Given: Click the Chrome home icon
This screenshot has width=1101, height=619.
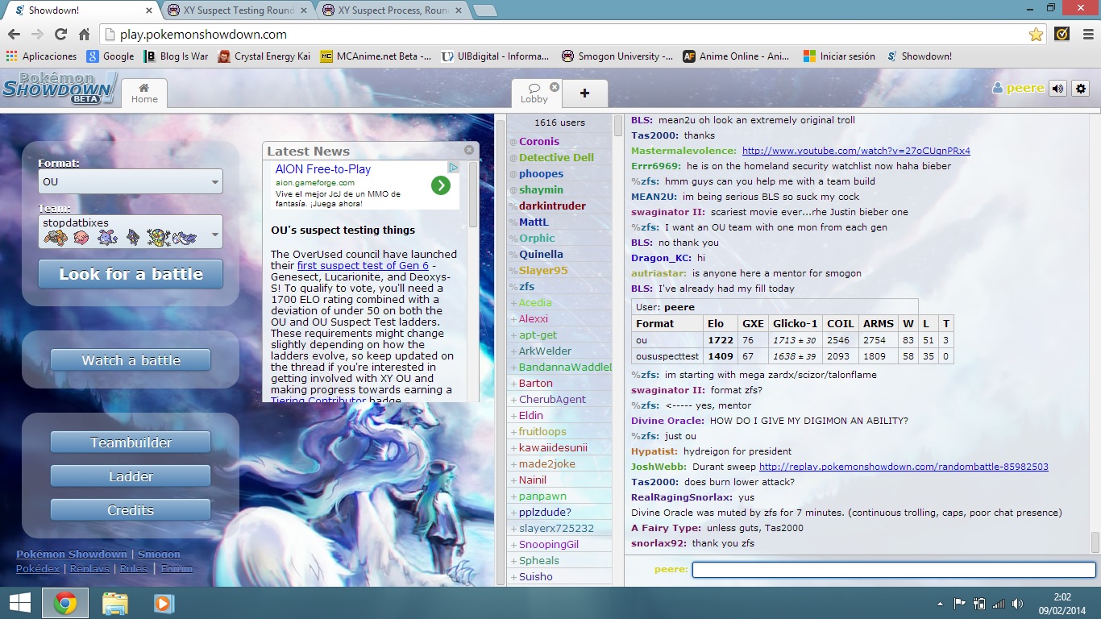Looking at the screenshot, I should [84, 35].
